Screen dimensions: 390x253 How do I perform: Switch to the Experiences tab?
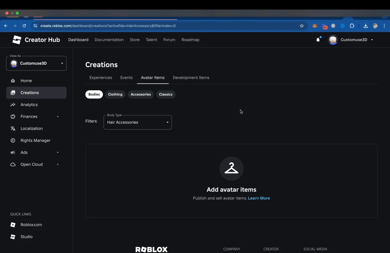(101, 78)
